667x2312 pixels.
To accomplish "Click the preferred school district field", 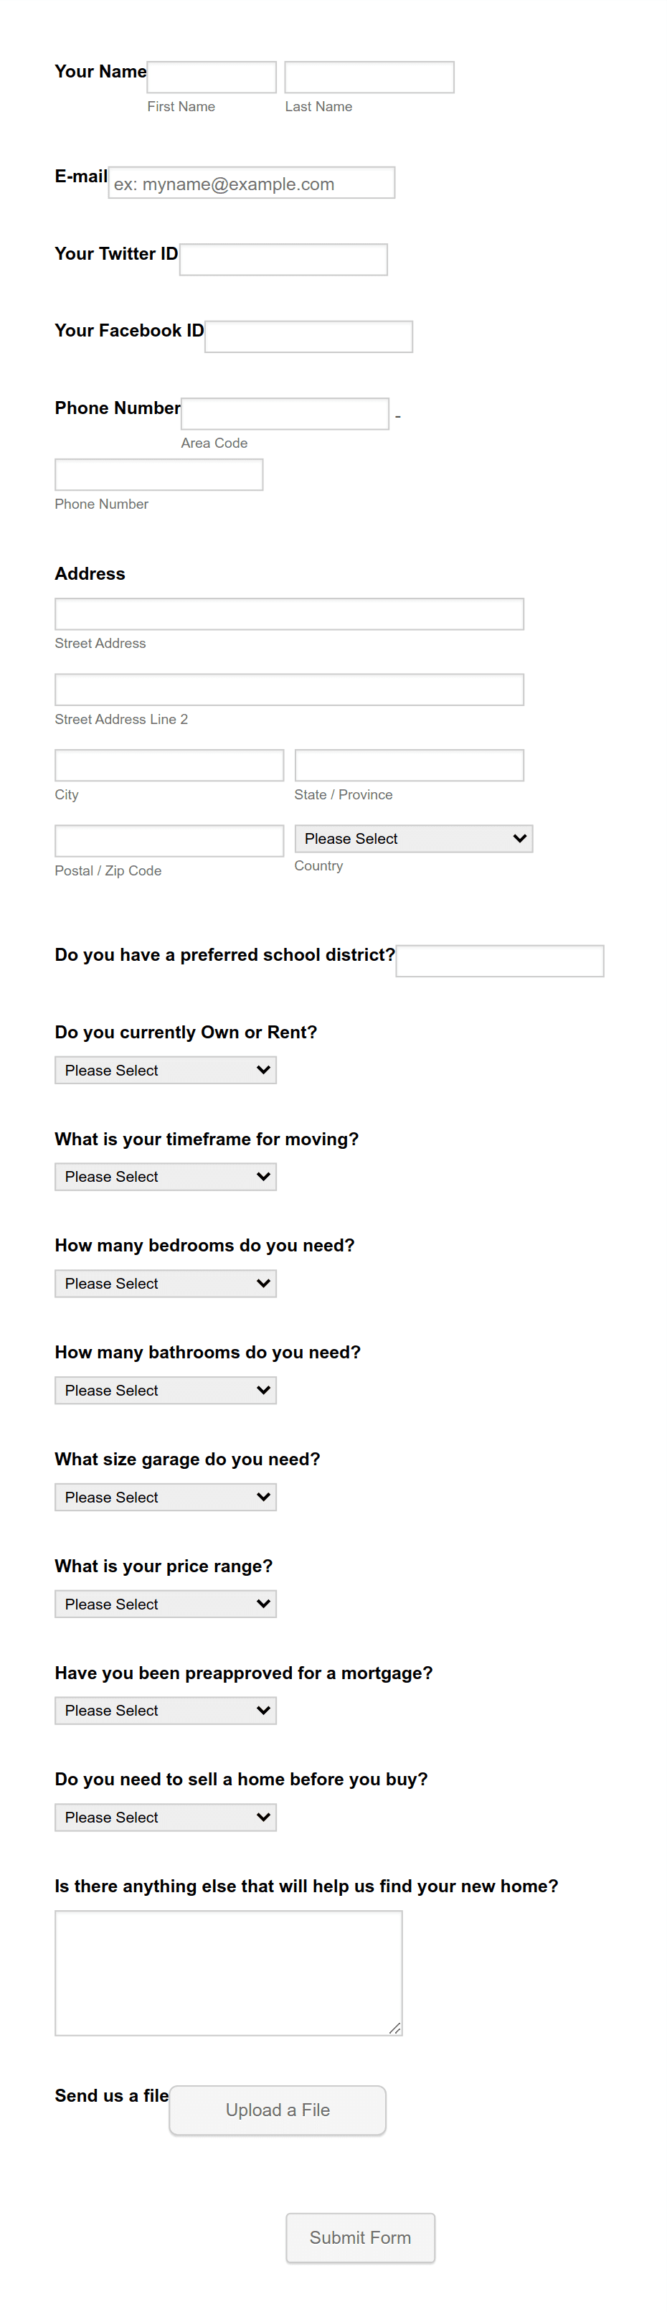I will point(501,960).
